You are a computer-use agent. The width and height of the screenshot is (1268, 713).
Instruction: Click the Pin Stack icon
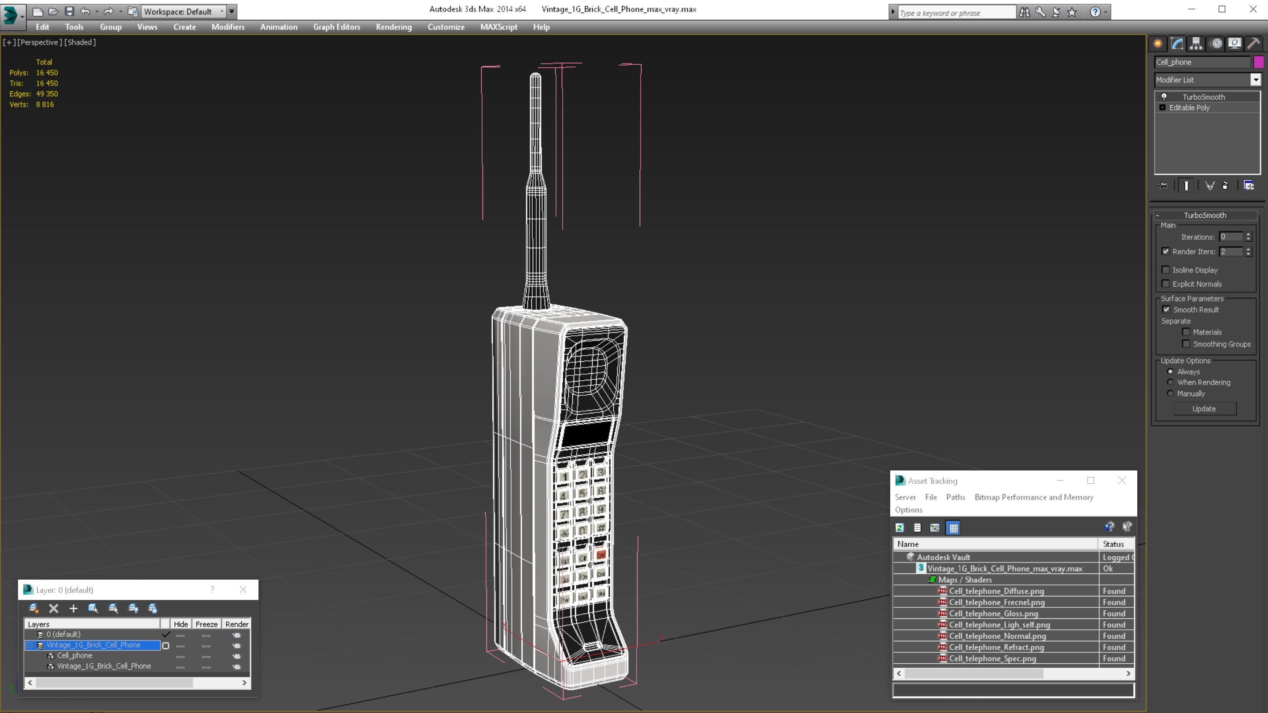point(1163,185)
